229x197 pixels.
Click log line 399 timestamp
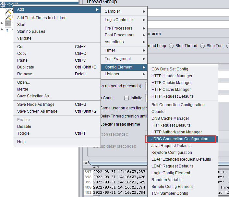click(119, 182)
